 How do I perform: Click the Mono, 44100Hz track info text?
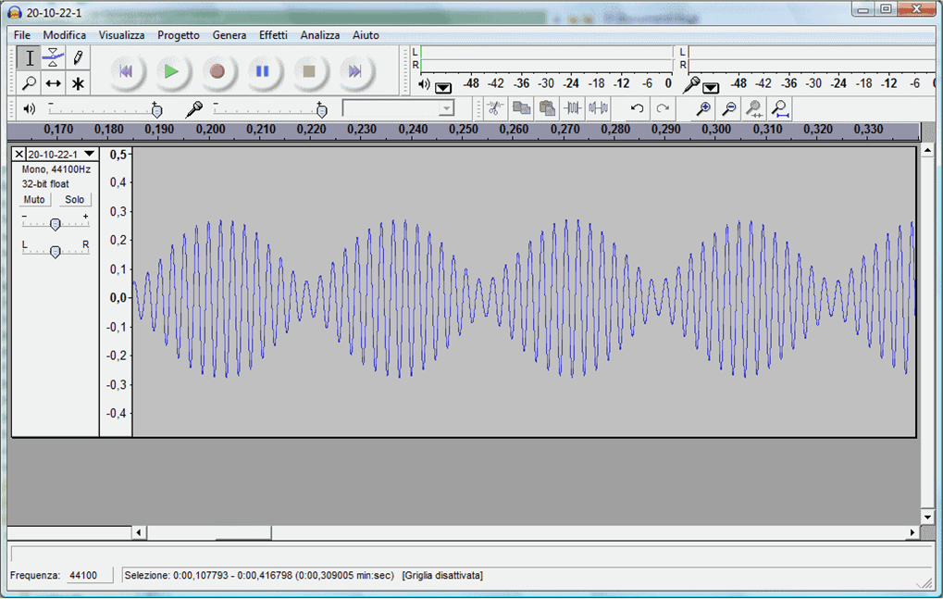tap(56, 169)
